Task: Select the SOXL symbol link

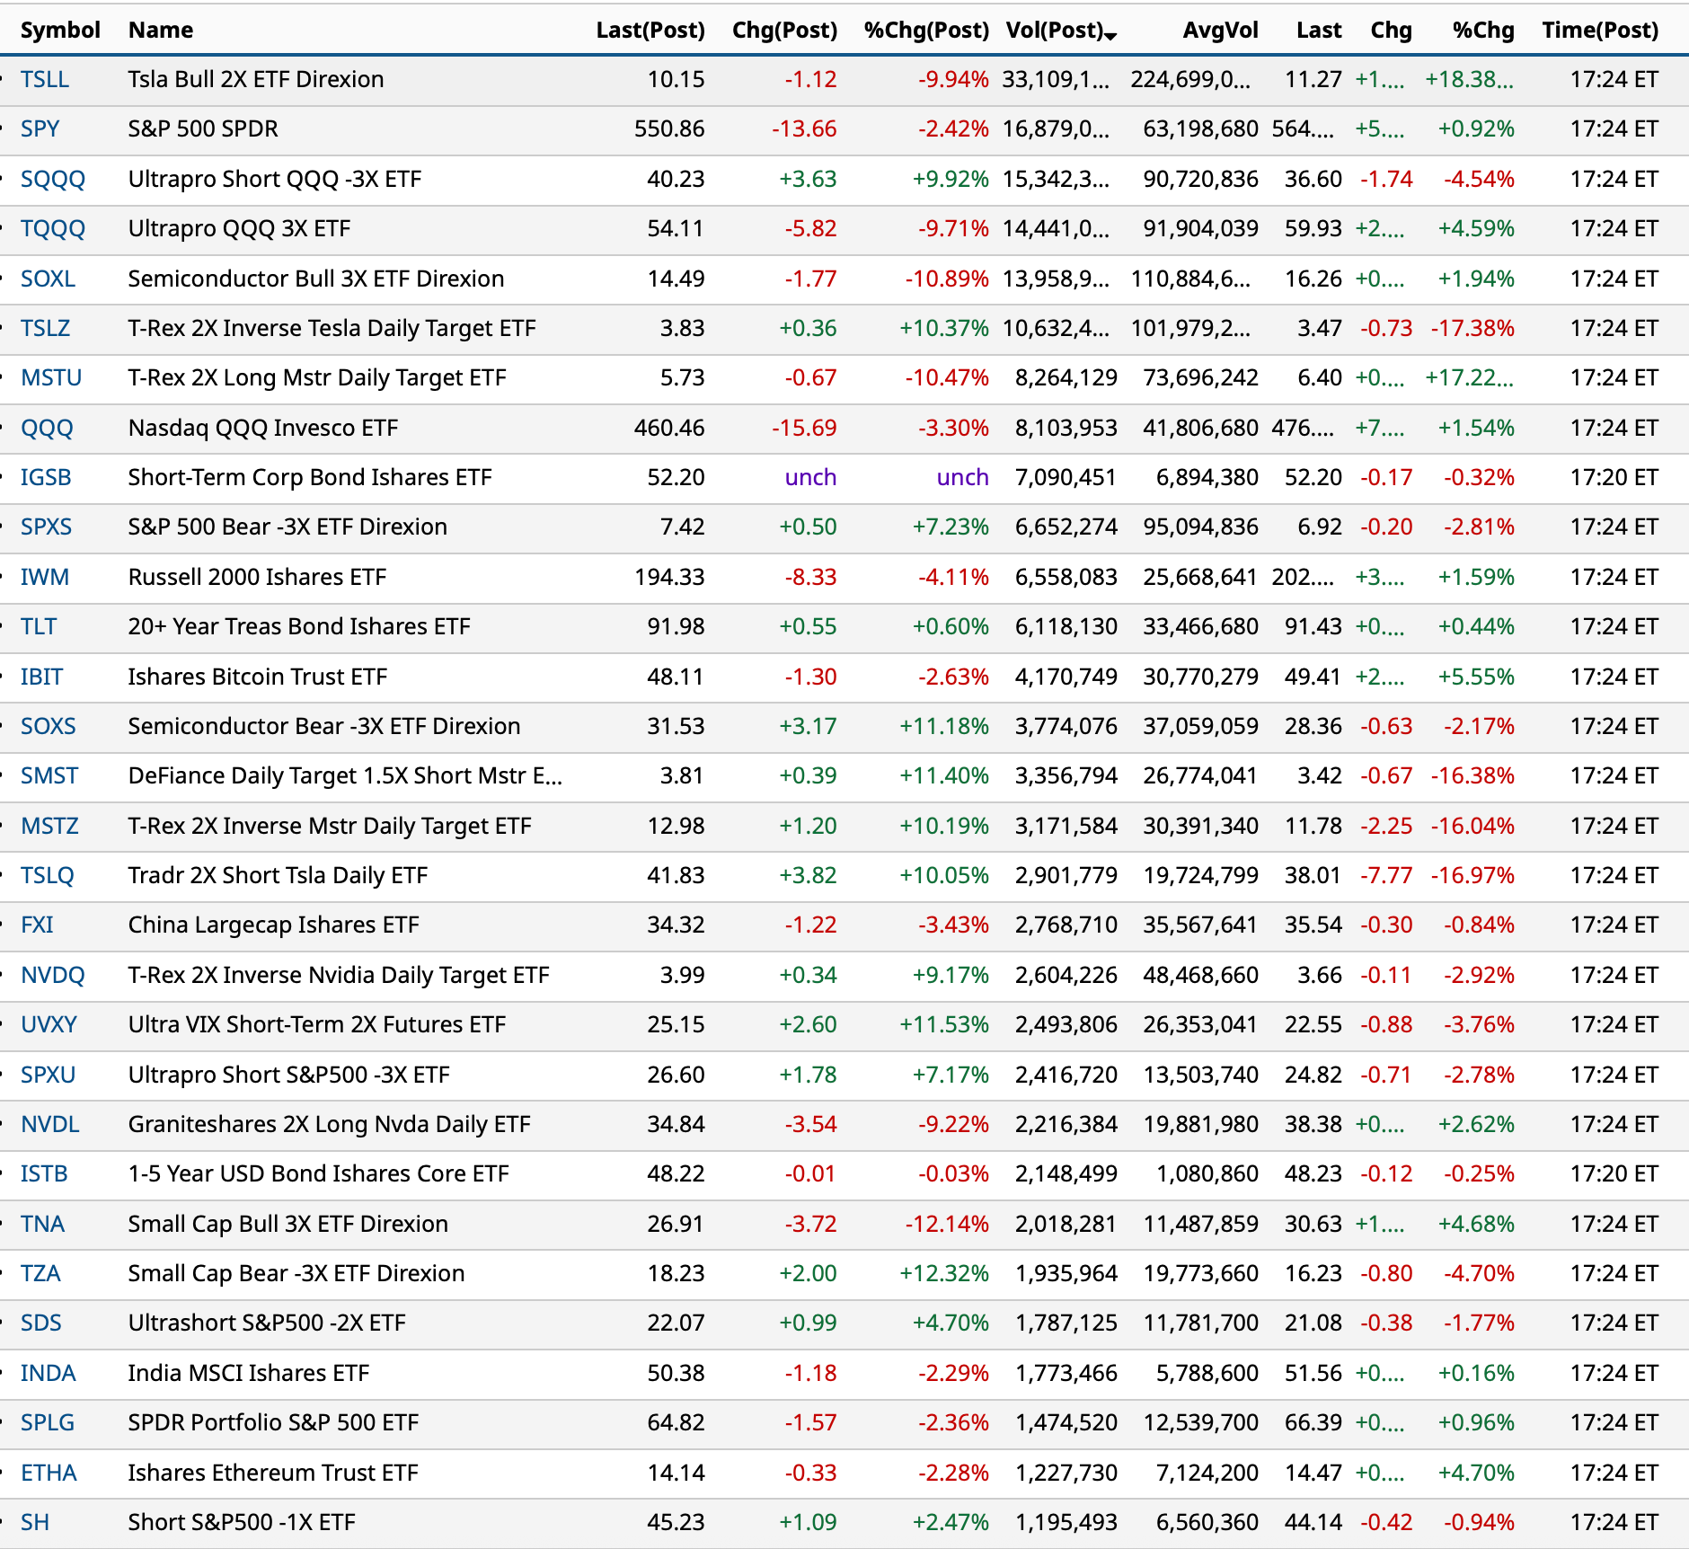Action: coord(48,279)
